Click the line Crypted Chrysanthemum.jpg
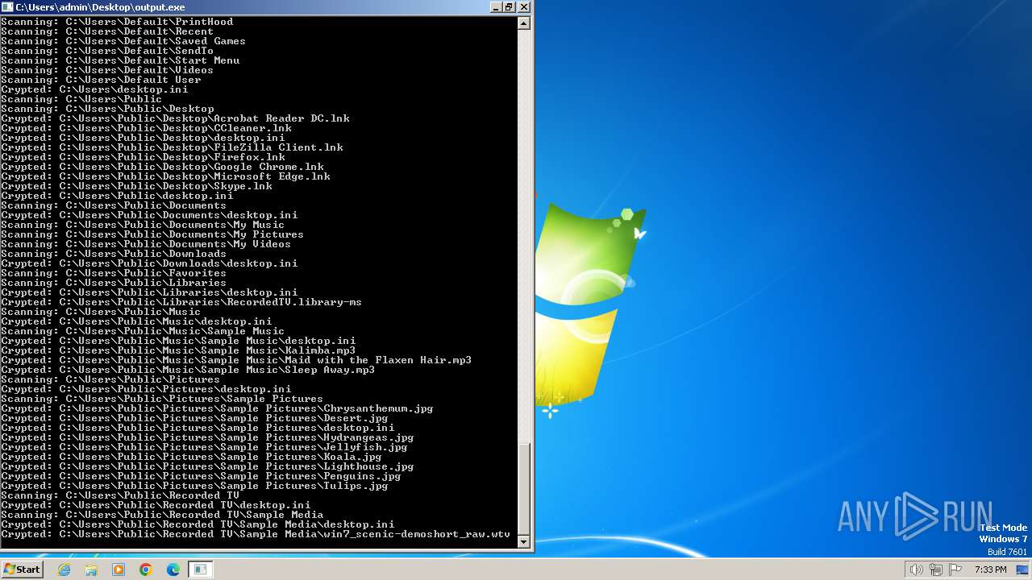This screenshot has width=1032, height=580. (x=217, y=408)
